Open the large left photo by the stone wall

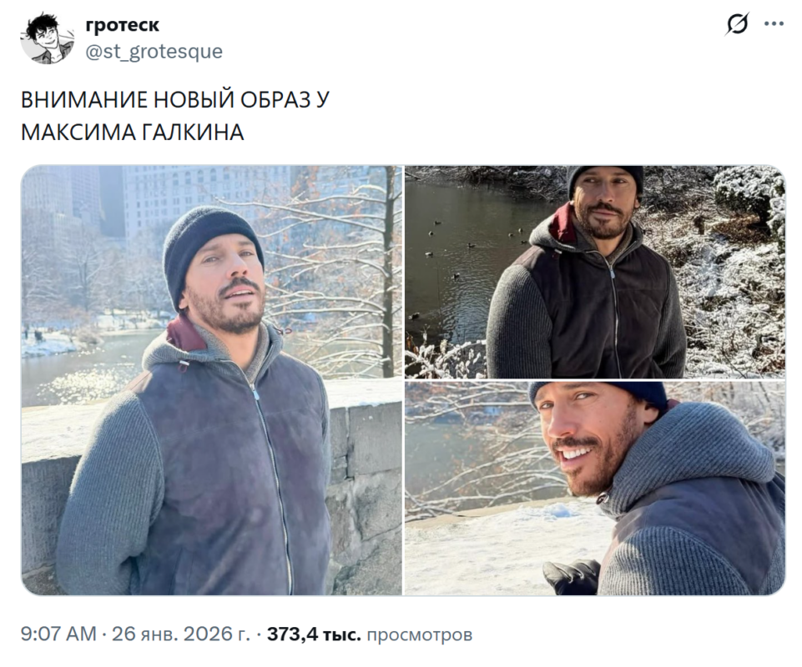click(212, 380)
